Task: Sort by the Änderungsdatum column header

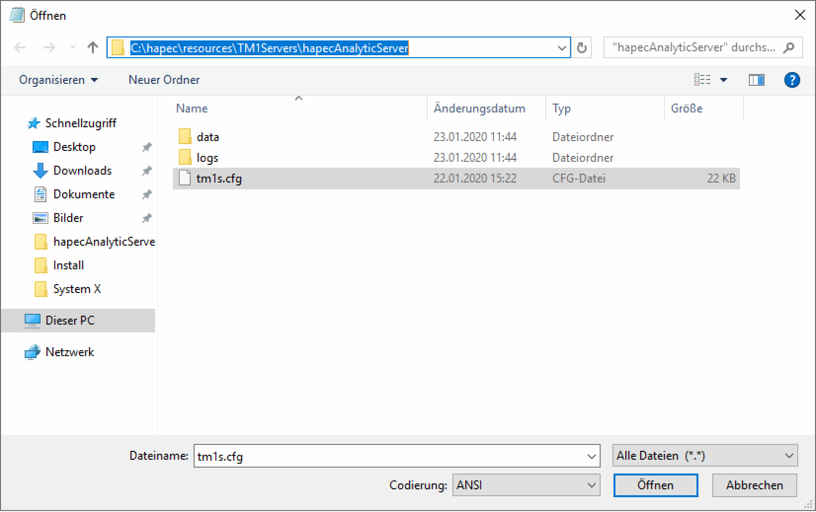Action: pyautogui.click(x=479, y=109)
